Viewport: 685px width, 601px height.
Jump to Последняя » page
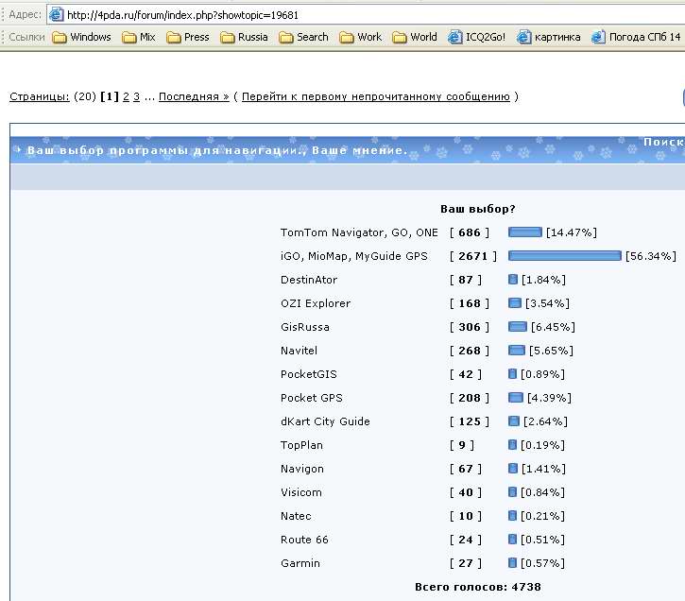point(194,96)
